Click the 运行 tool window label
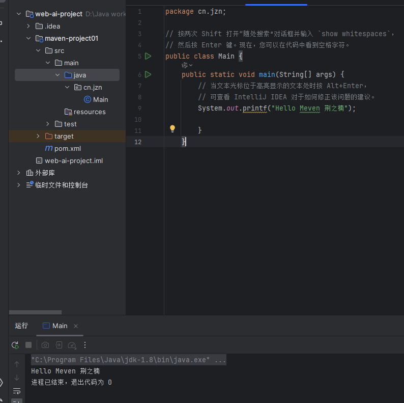Image resolution: width=404 pixels, height=403 pixels. 21,326
